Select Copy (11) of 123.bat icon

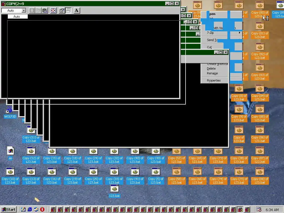(31, 135)
